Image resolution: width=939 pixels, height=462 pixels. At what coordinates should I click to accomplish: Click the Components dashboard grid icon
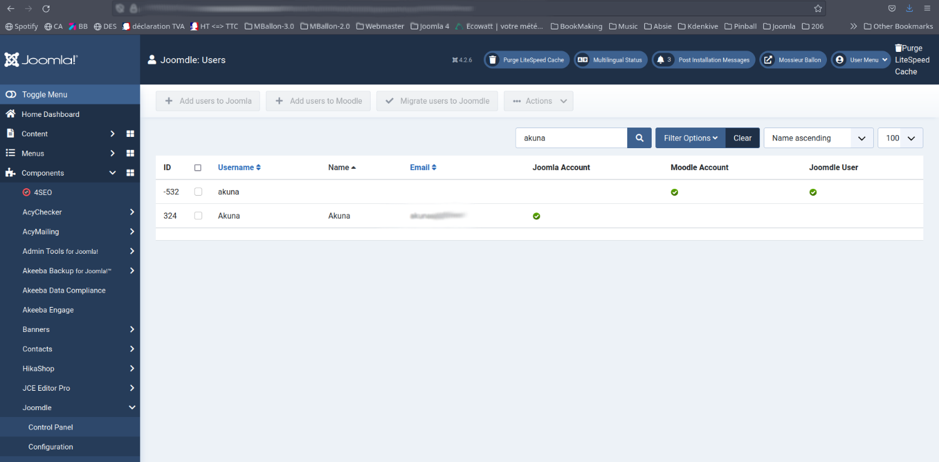(130, 173)
